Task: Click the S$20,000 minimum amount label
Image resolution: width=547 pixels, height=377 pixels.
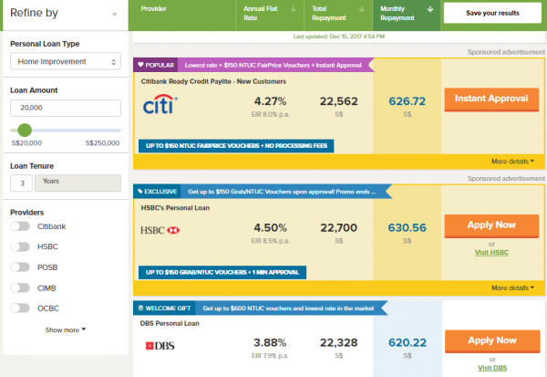Action: click(x=26, y=143)
